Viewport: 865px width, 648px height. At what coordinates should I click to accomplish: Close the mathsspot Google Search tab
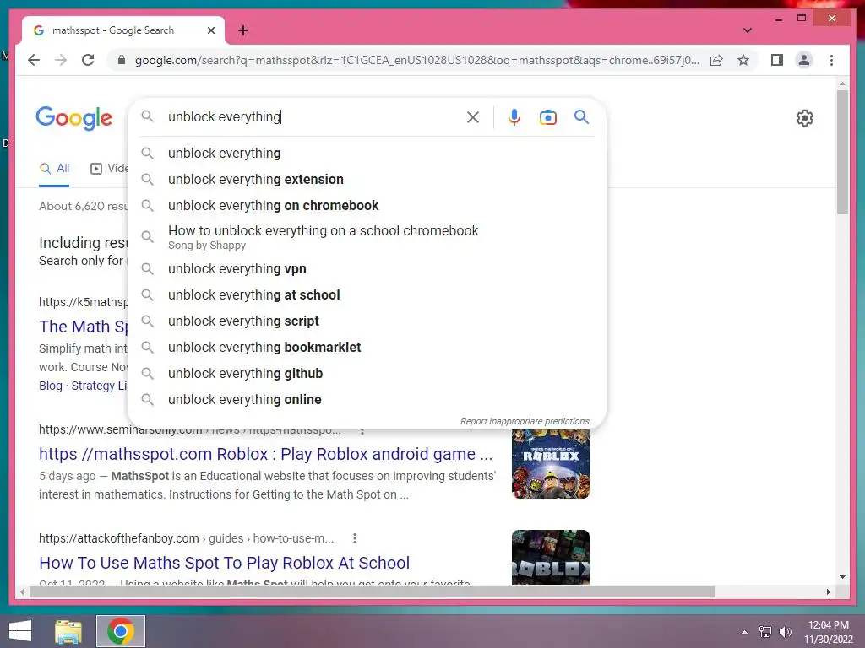coord(210,30)
